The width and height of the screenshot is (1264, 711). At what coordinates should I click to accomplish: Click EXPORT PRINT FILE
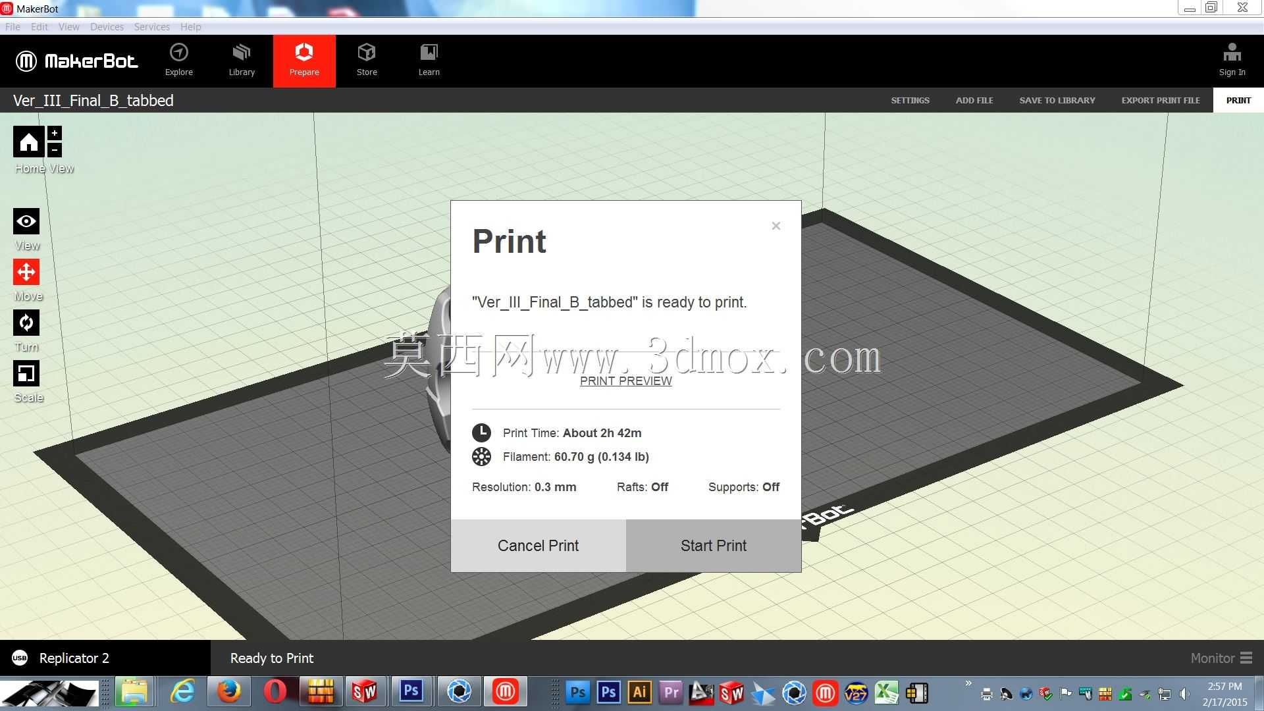[x=1161, y=101]
